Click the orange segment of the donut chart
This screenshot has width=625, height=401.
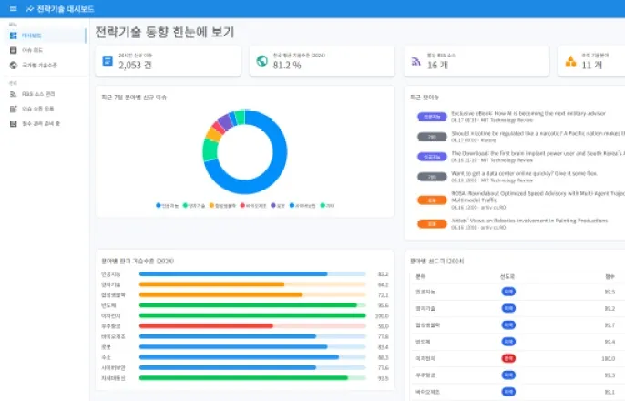(x=213, y=135)
